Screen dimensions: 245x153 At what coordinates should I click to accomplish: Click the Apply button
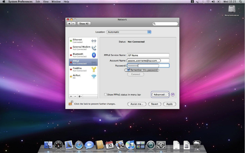(170, 104)
